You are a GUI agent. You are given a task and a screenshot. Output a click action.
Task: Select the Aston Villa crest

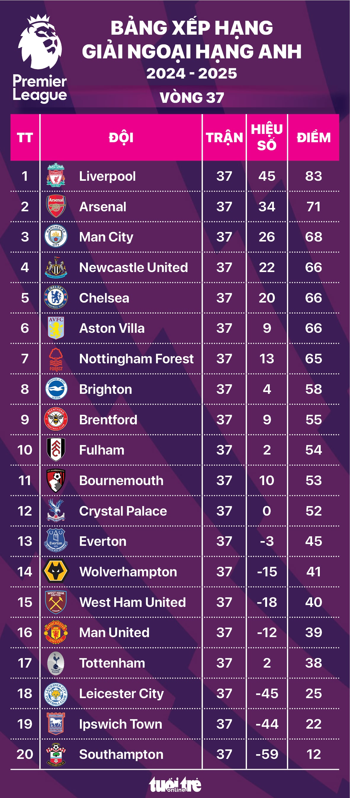pyautogui.click(x=56, y=328)
